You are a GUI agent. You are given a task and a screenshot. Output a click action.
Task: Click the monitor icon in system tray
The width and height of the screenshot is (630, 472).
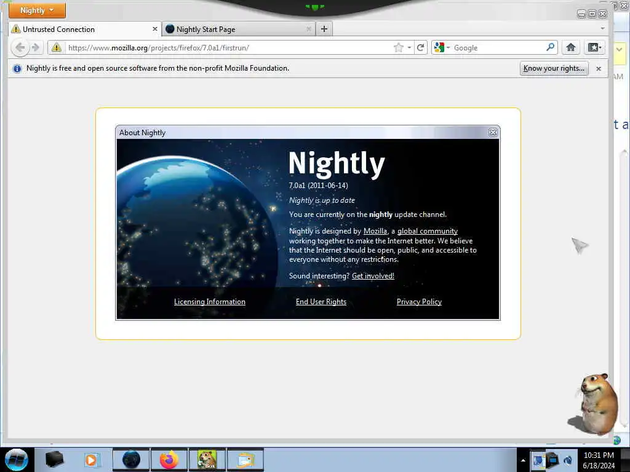(x=552, y=460)
